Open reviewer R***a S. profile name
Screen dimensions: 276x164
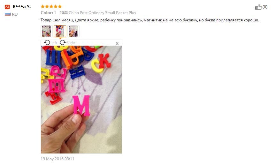pos(22,7)
